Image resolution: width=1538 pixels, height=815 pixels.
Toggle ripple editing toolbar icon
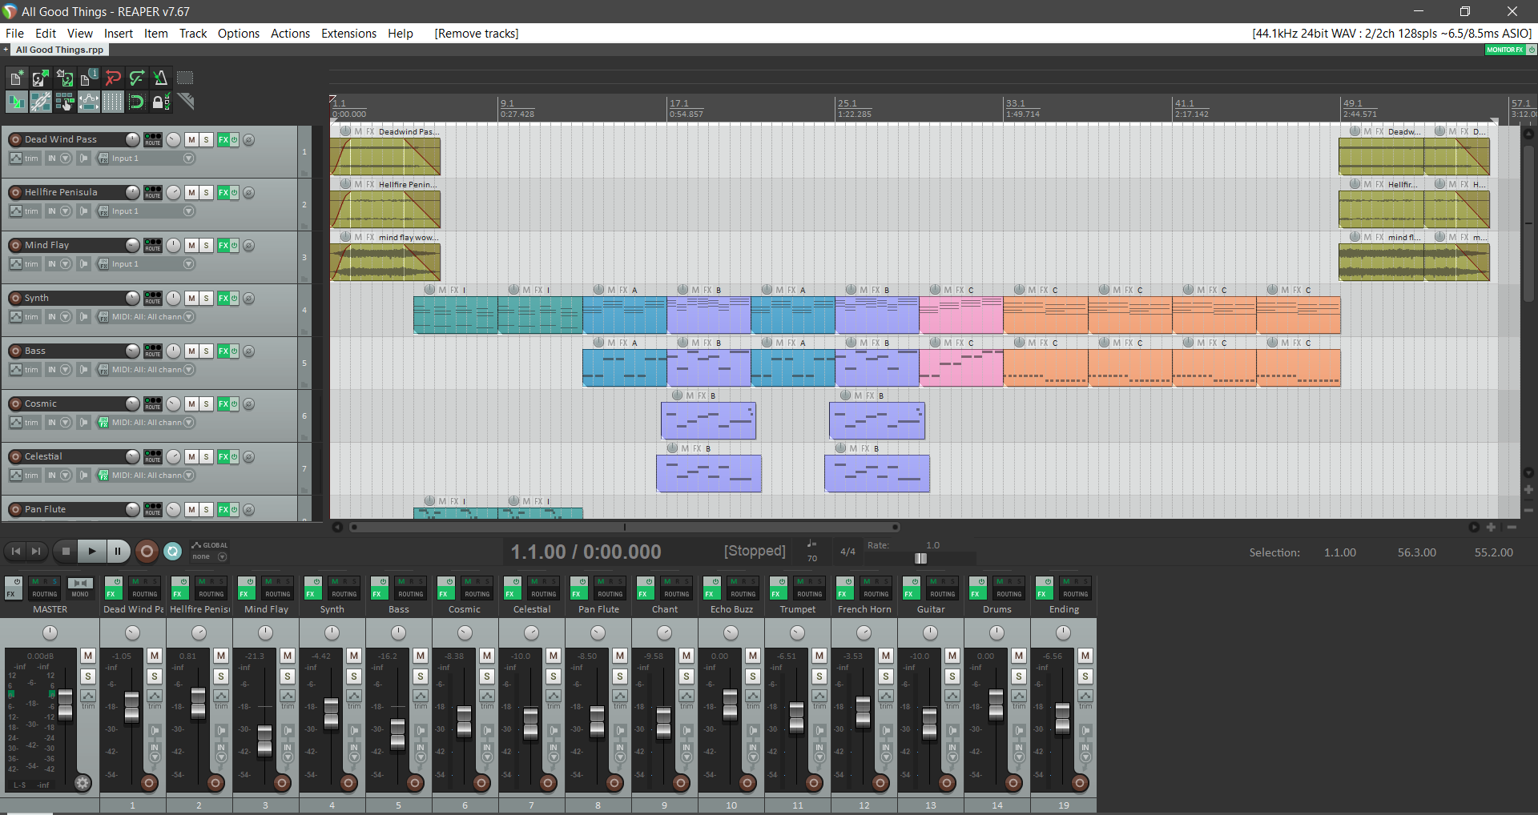[x=64, y=102]
